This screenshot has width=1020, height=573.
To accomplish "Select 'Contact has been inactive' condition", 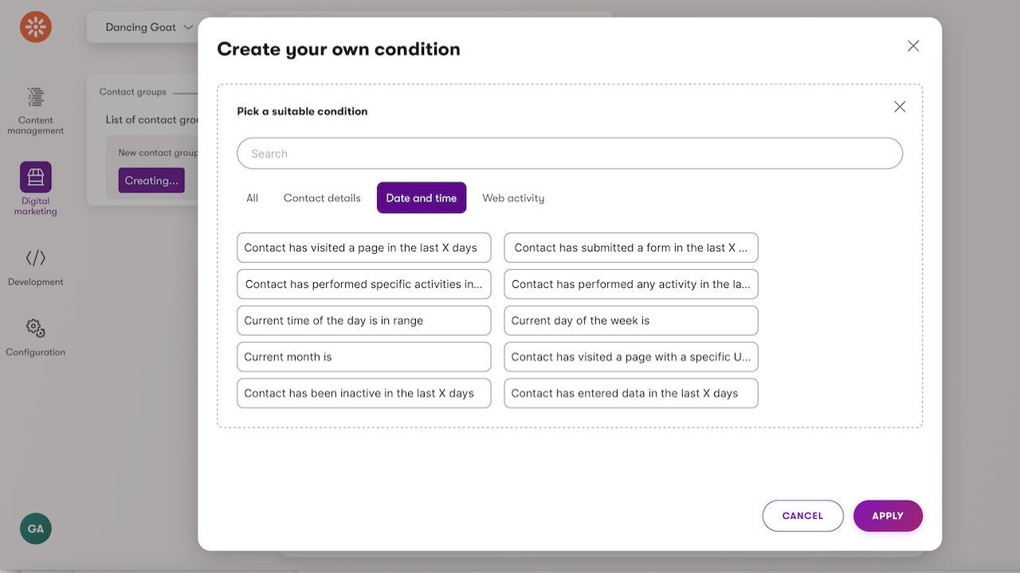I will [x=364, y=393].
